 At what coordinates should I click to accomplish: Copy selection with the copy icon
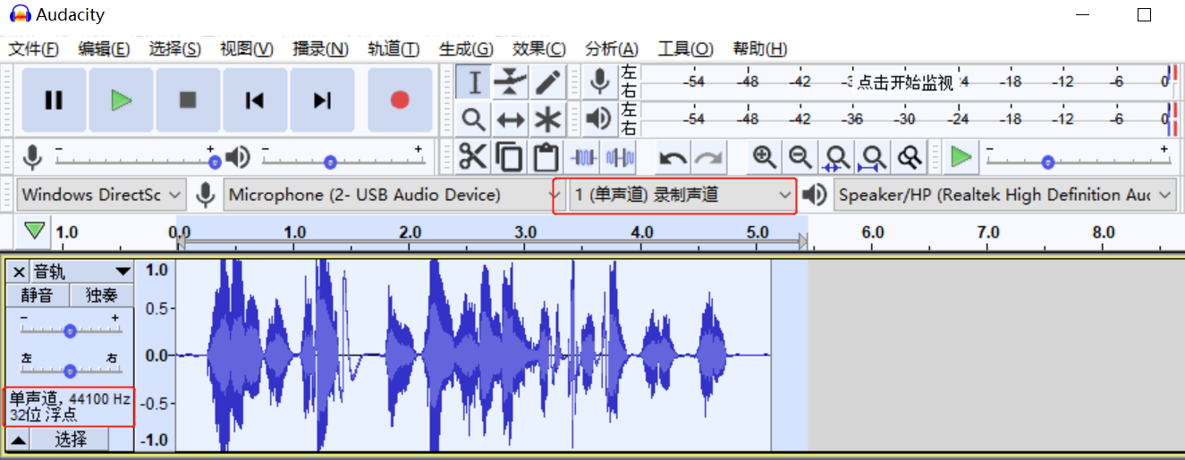click(x=510, y=157)
